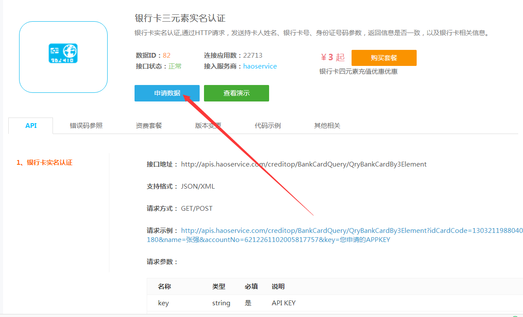Click the key parameter name cell
The width and height of the screenshot is (523, 317).
point(163,303)
